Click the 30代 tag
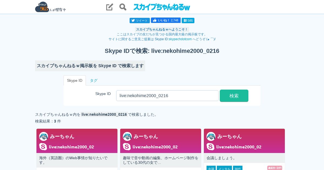 coord(238,168)
